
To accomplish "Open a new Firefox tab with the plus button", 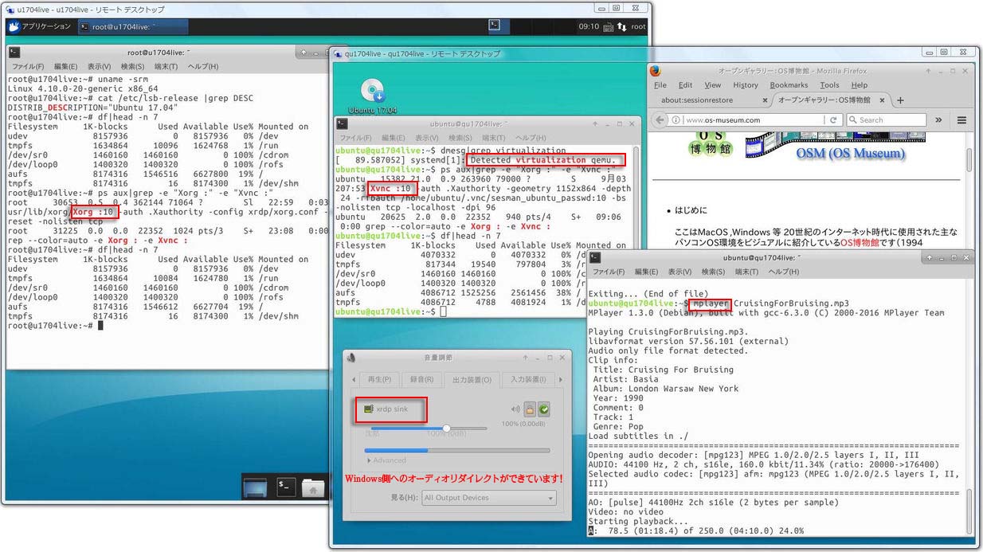I will pyautogui.click(x=901, y=100).
